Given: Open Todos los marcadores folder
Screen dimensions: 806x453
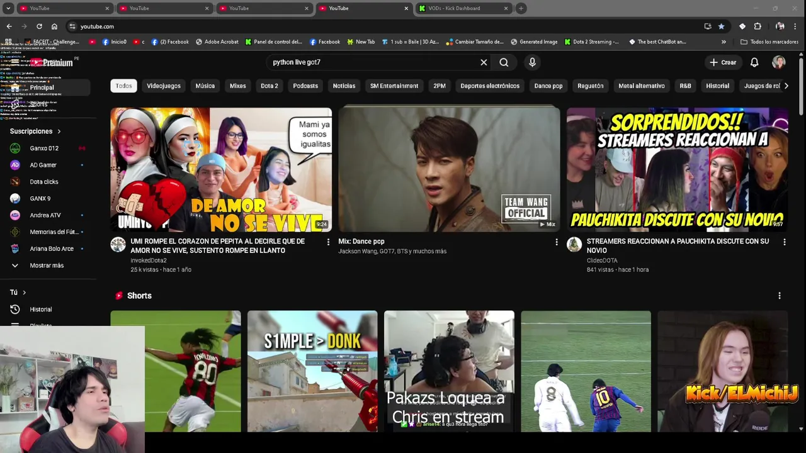Looking at the screenshot, I should 769,42.
